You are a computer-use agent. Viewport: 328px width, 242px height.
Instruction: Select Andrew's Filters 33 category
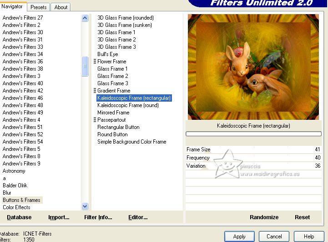[23, 47]
